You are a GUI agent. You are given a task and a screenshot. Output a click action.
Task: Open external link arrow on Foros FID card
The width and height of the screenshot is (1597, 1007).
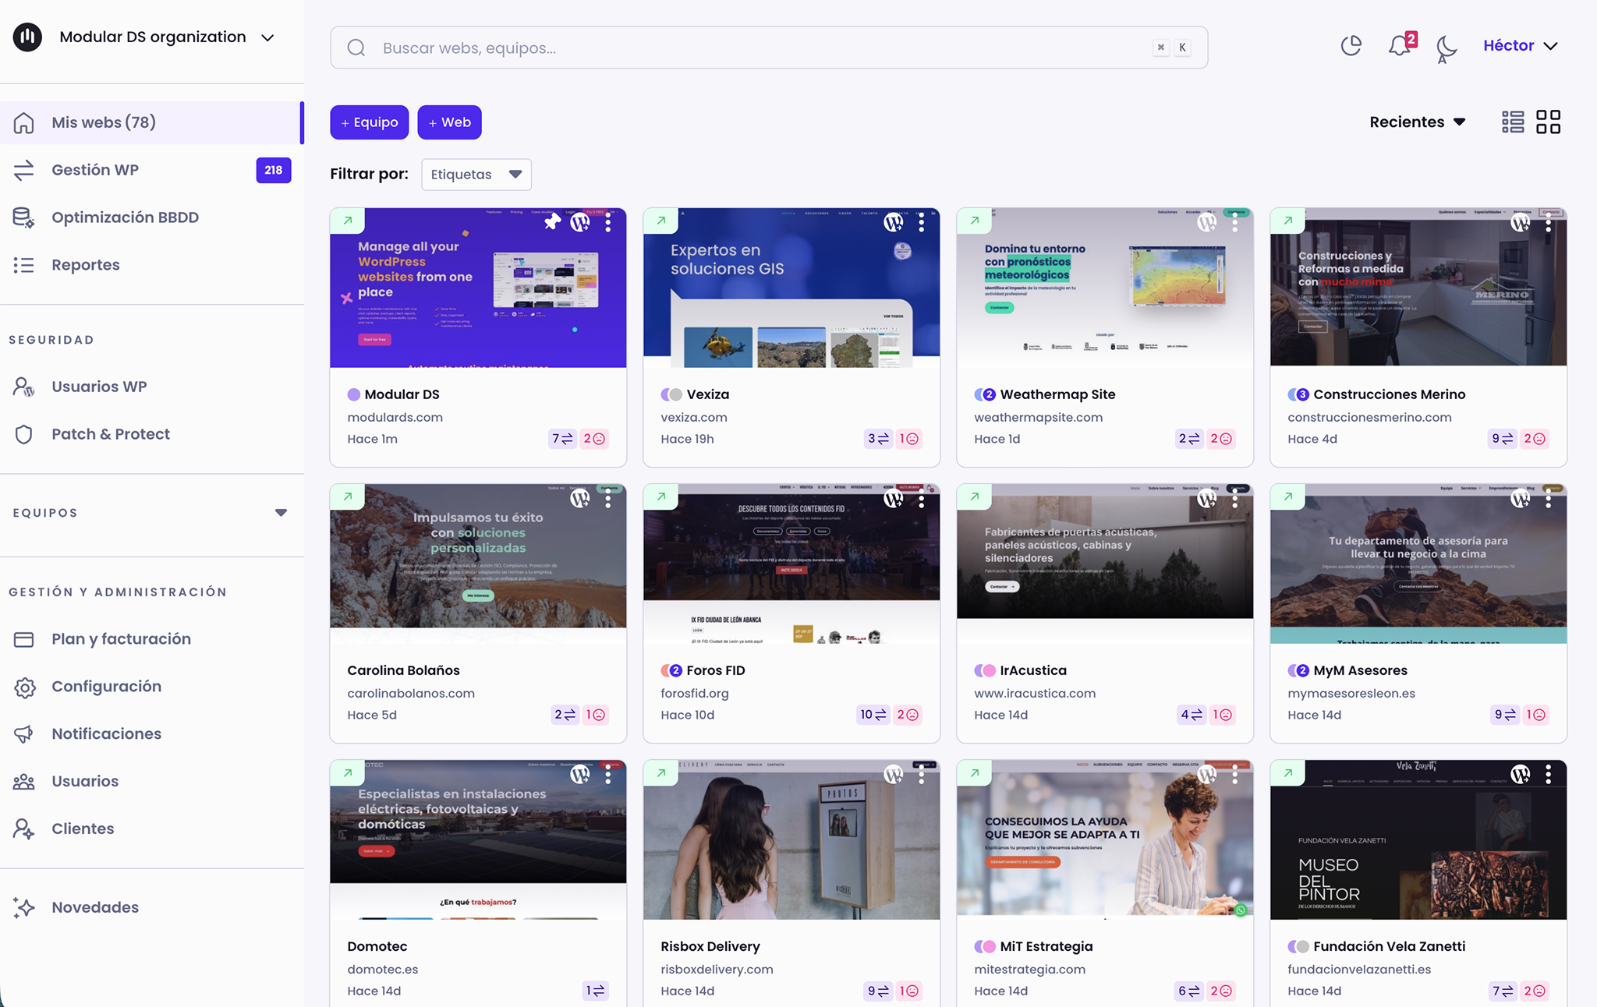tap(661, 496)
